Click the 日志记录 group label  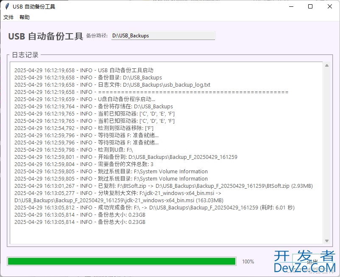coord(25,55)
